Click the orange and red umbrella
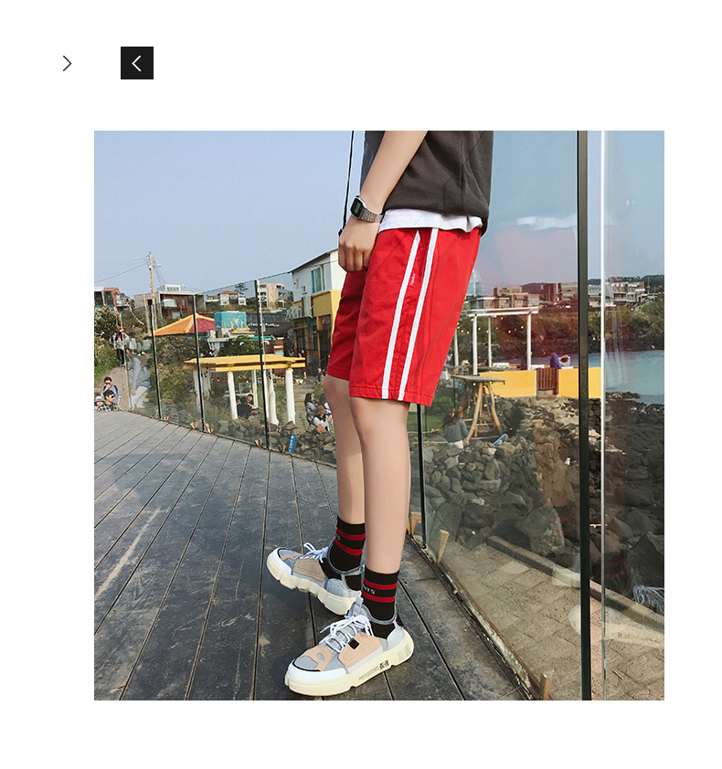Screen dimensions: 722x769 pyautogui.click(x=184, y=326)
